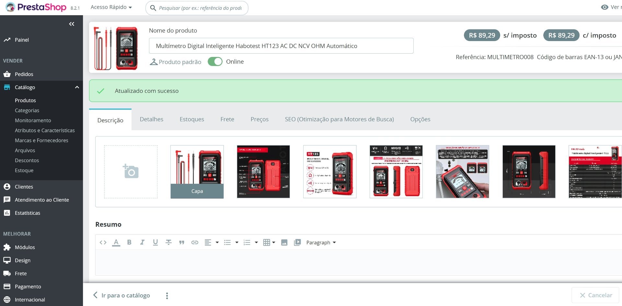Insert blockquote in Resumo editor
The width and height of the screenshot is (622, 306).
tap(182, 243)
